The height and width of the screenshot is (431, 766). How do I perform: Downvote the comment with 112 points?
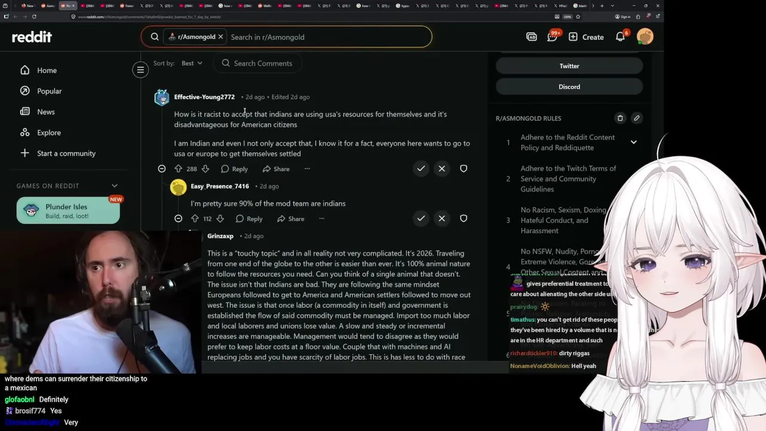(x=220, y=218)
